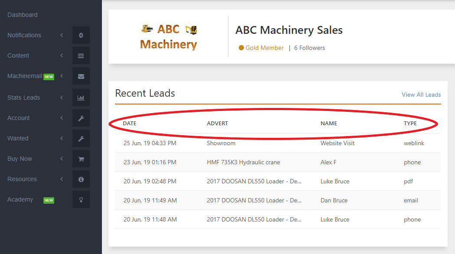Click the Wanted wrench icon
The image size is (455, 254).
point(81,138)
